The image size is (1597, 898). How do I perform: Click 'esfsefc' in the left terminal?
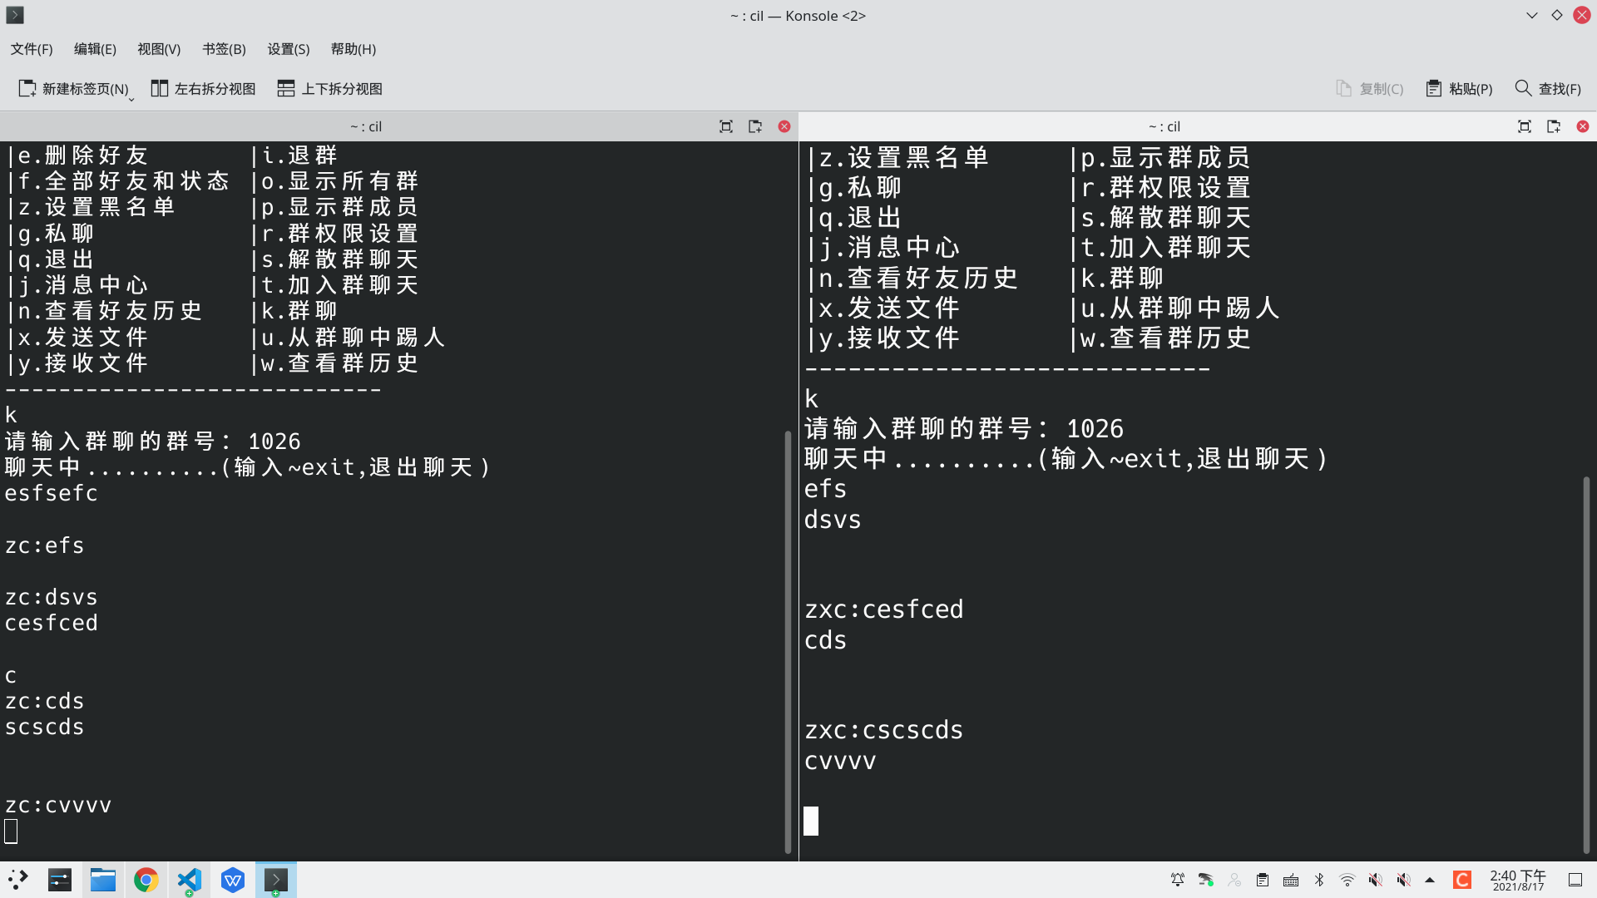point(52,493)
